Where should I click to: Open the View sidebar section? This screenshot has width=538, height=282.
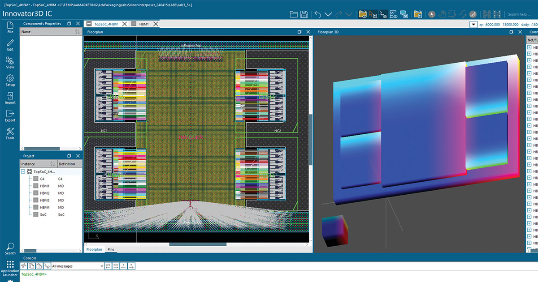(10, 63)
